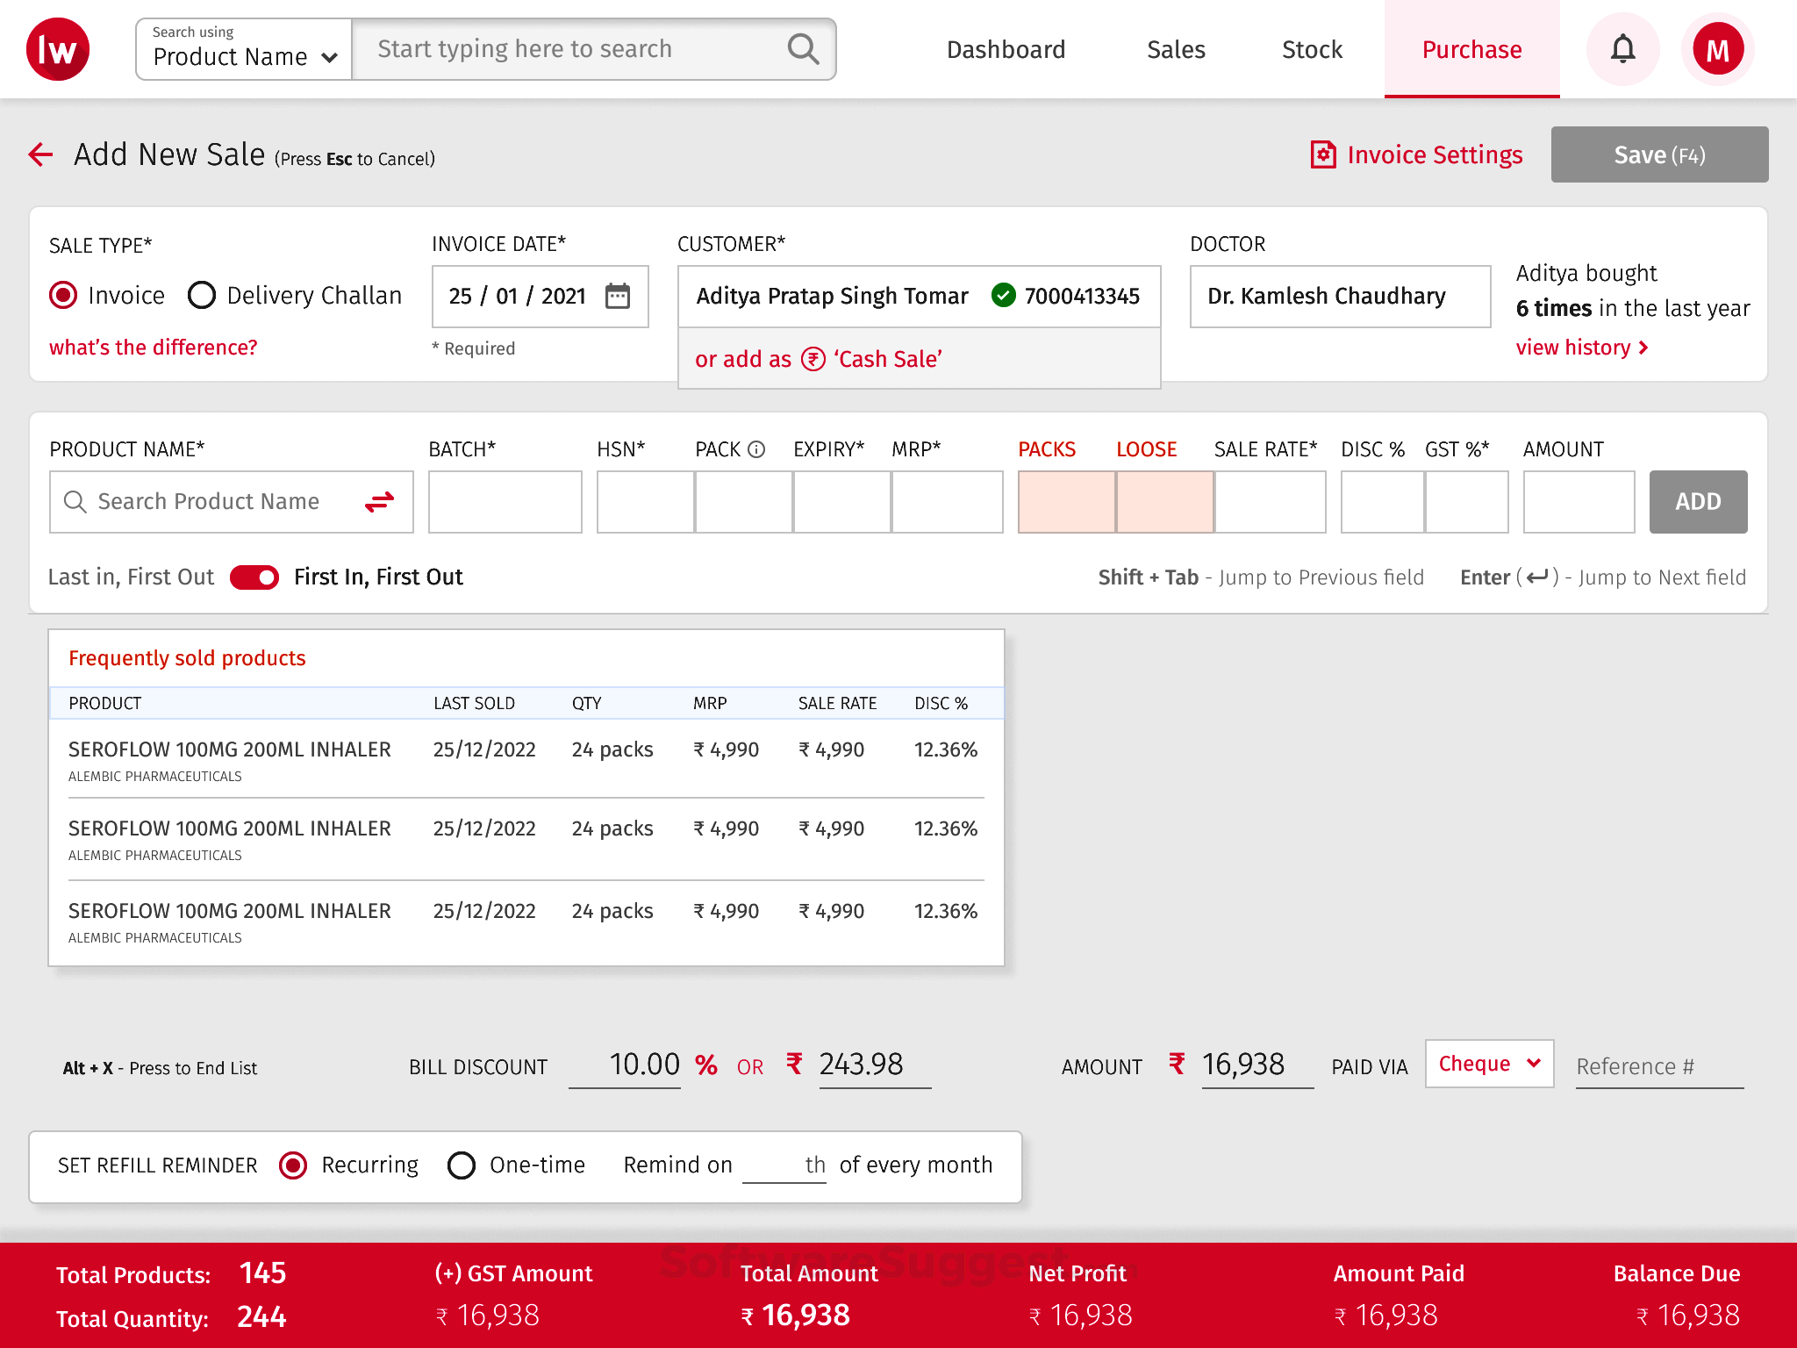This screenshot has width=1797, height=1348.
Task: Open notifications via the bell icon
Action: pyautogui.click(x=1622, y=48)
